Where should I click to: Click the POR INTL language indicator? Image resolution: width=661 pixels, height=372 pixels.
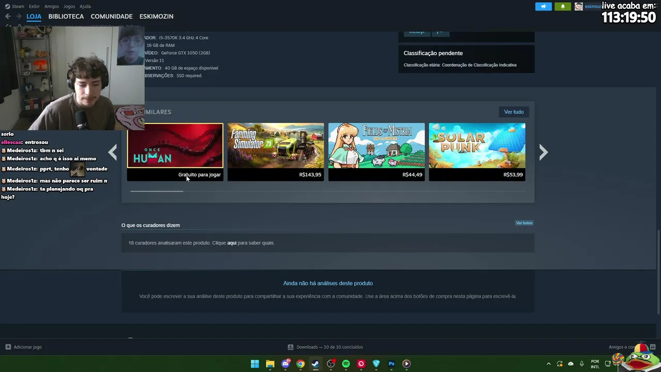click(x=595, y=364)
